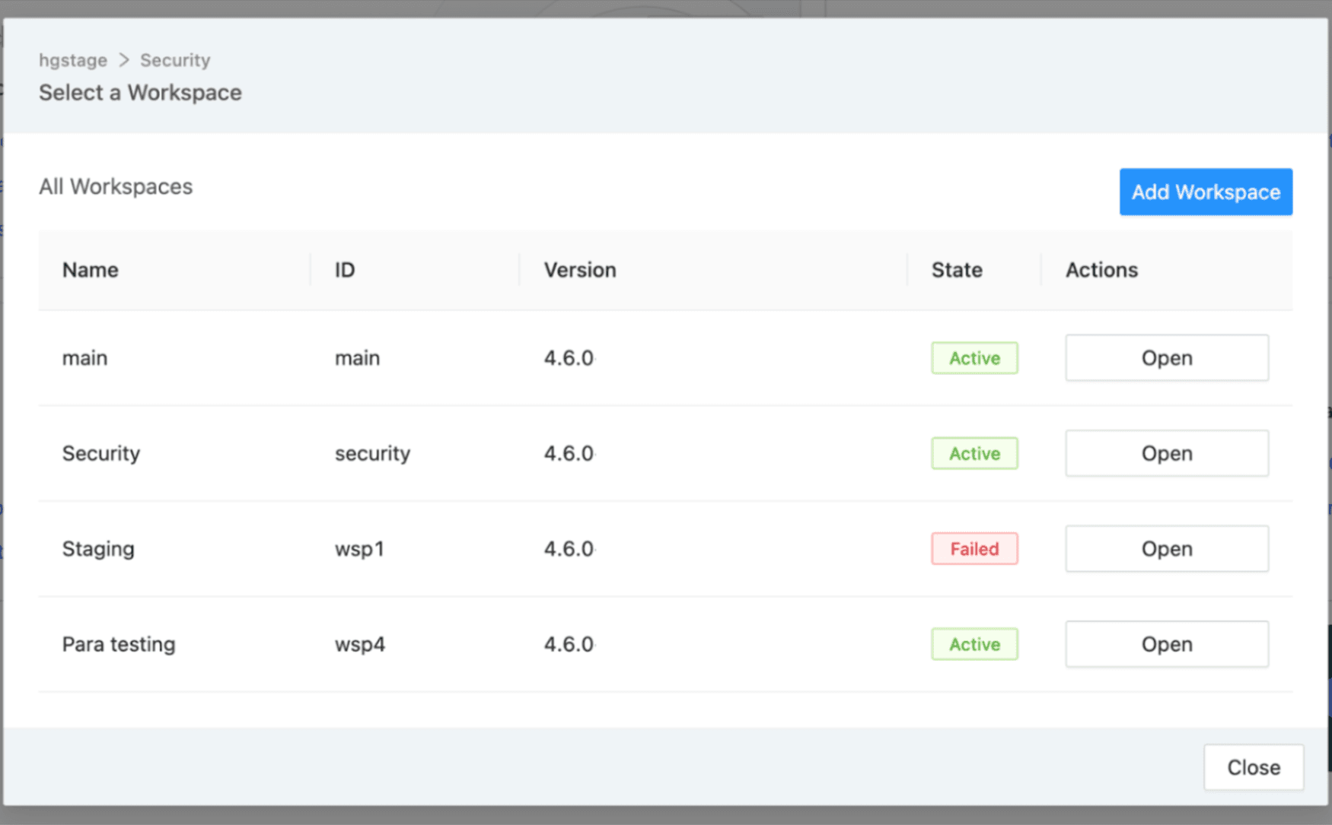Open the main workspace
Viewport: 1332px width, 825px height.
(1166, 357)
